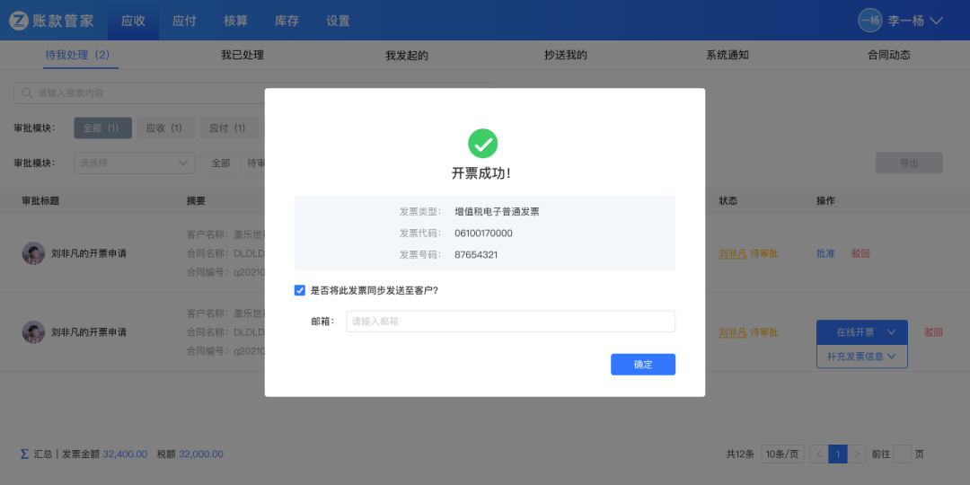Click 驳回 in first row
This screenshot has width=970, height=485.
tap(860, 253)
